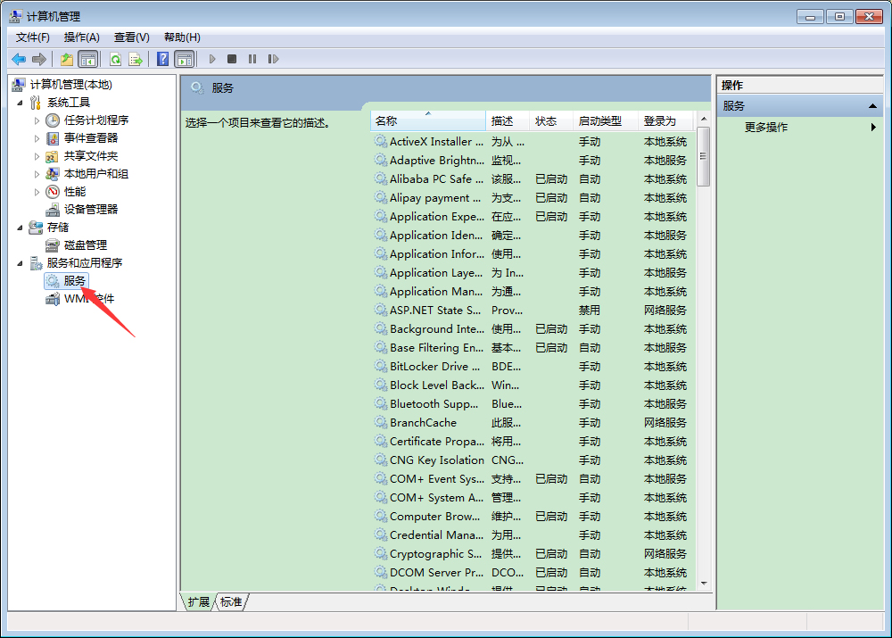This screenshot has height=638, width=892.
Task: Click the Back navigation arrow
Action: (x=19, y=59)
